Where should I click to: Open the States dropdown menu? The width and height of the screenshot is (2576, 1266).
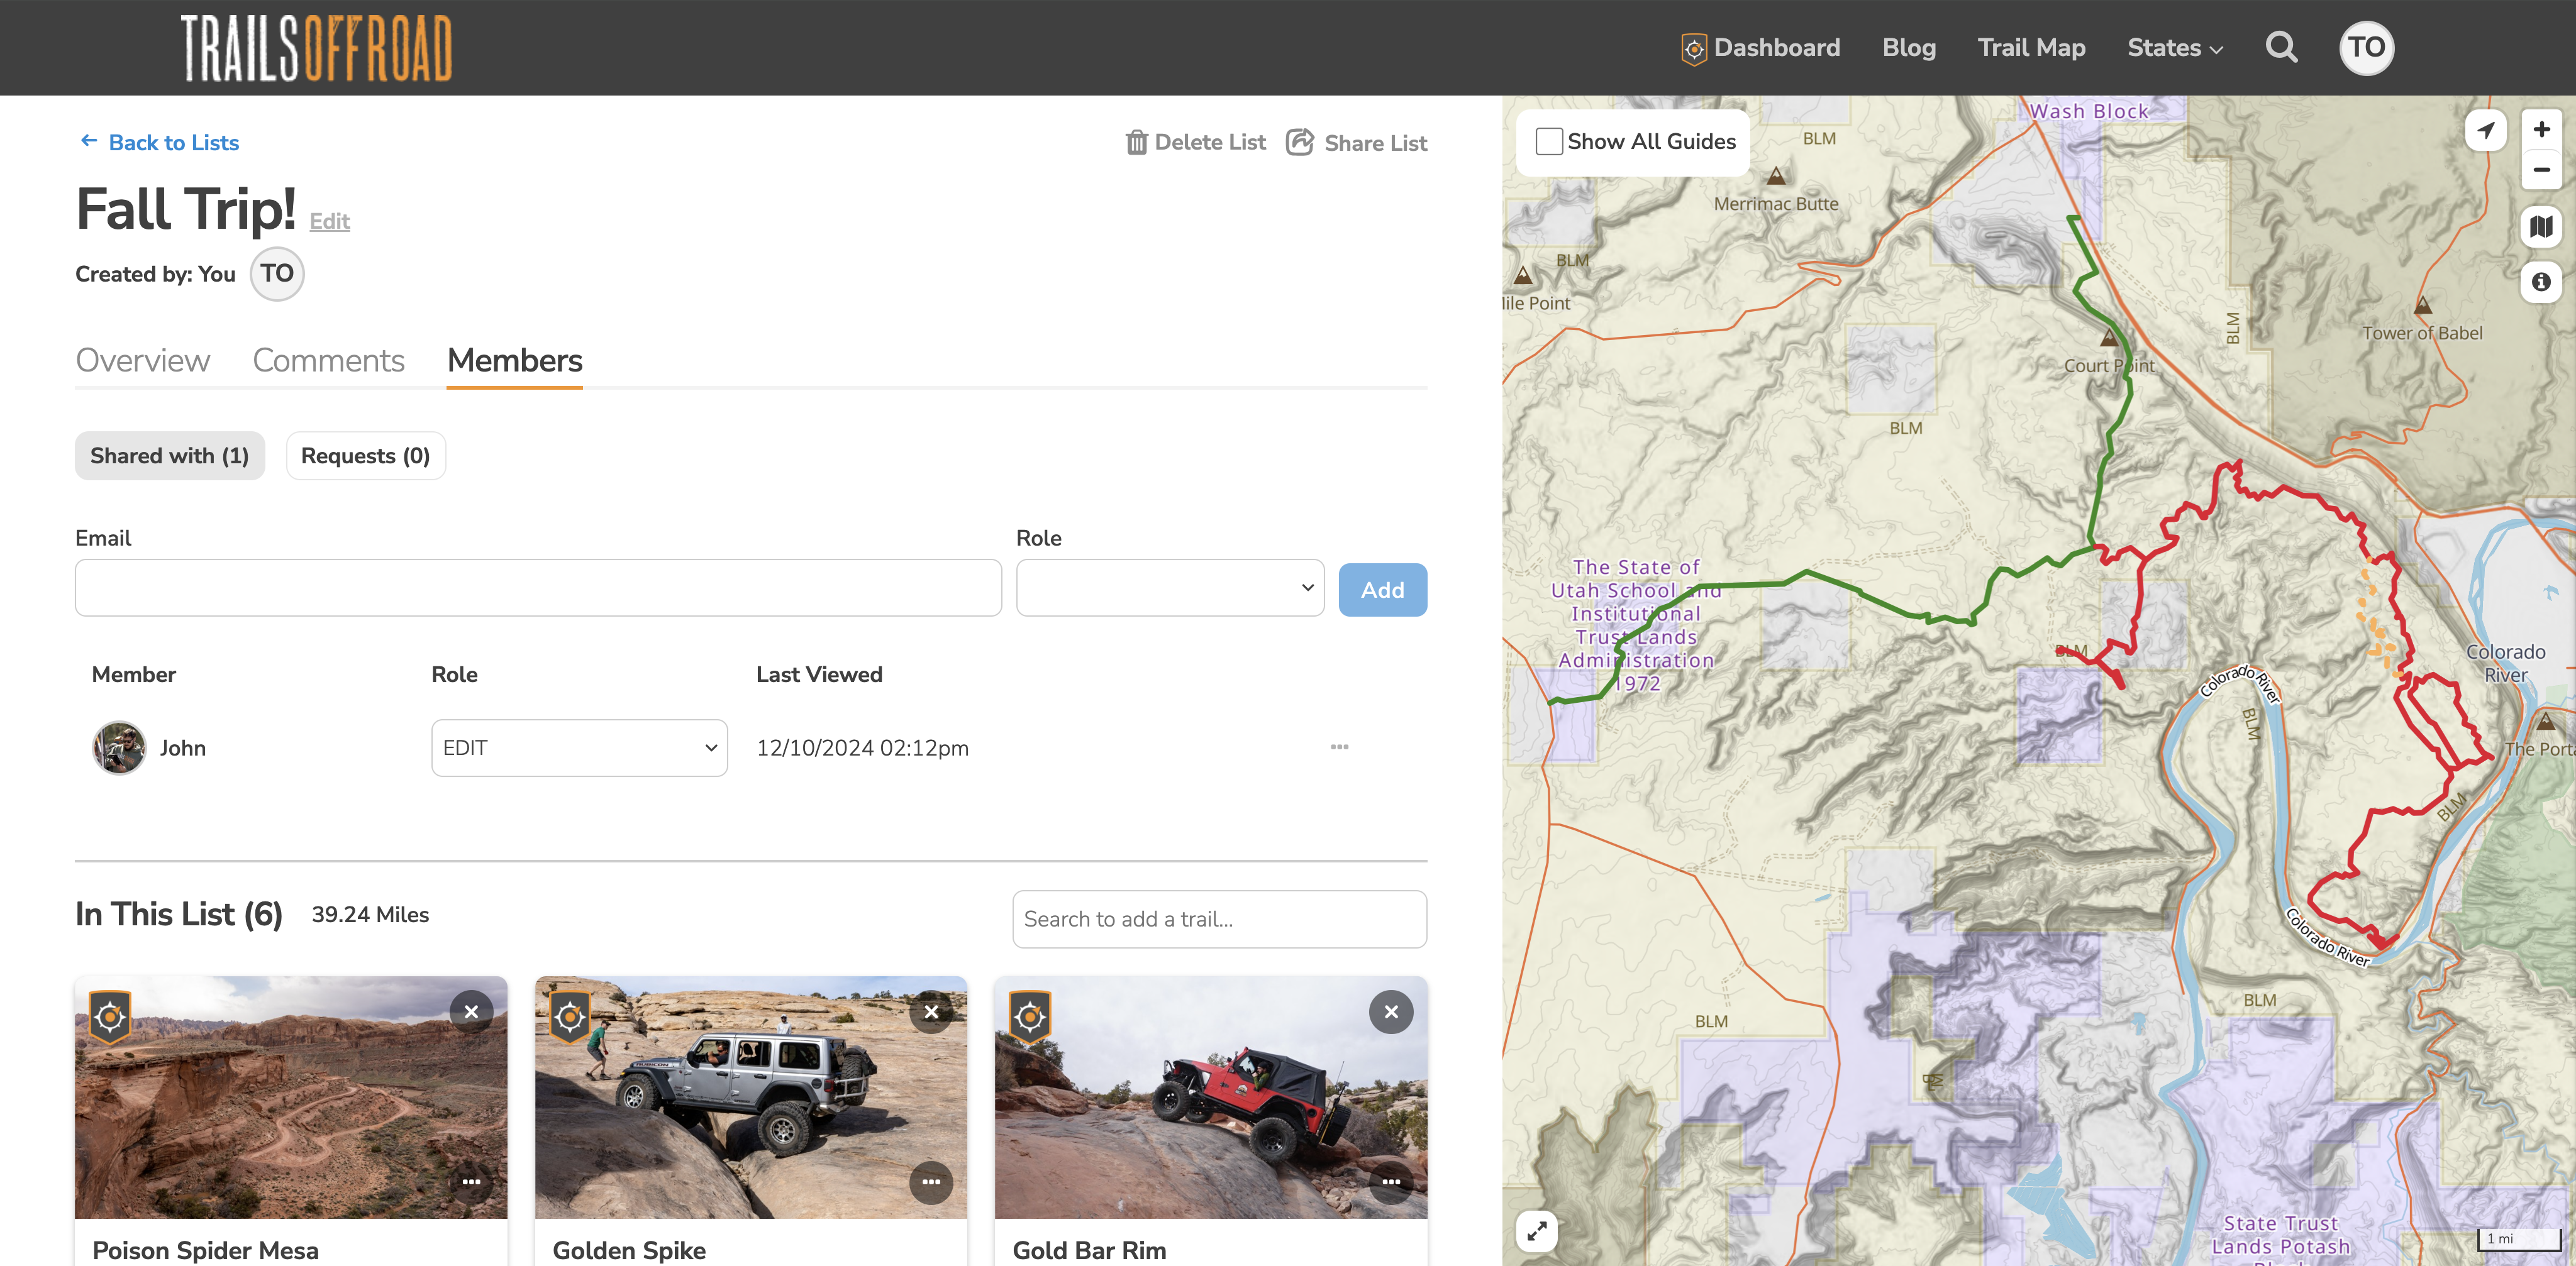pyautogui.click(x=2174, y=47)
